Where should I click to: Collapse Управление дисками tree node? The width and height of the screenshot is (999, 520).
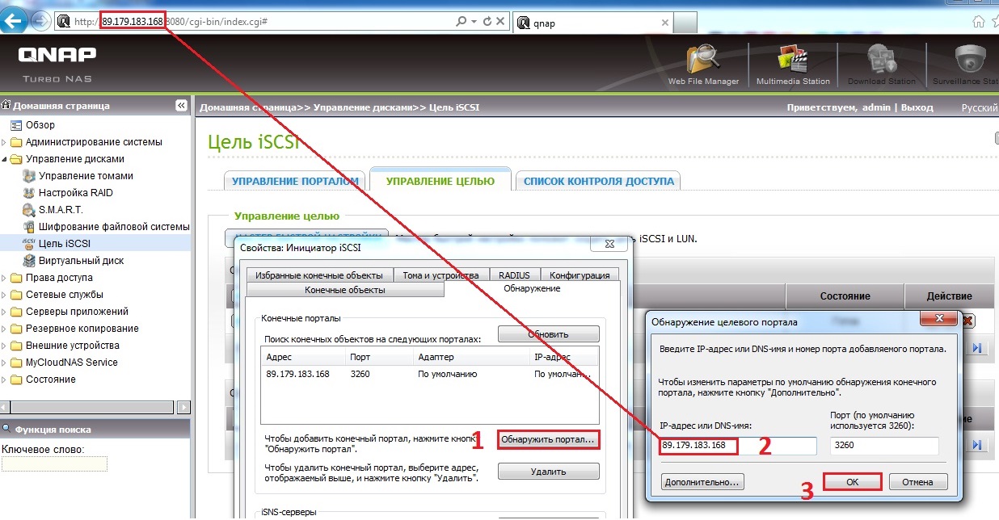[x=6, y=159]
